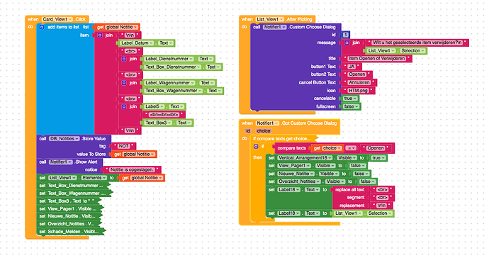The width and height of the screenshot is (489, 258).
Task: Open get choice variable dropdown in compare texts
Action: point(332,149)
